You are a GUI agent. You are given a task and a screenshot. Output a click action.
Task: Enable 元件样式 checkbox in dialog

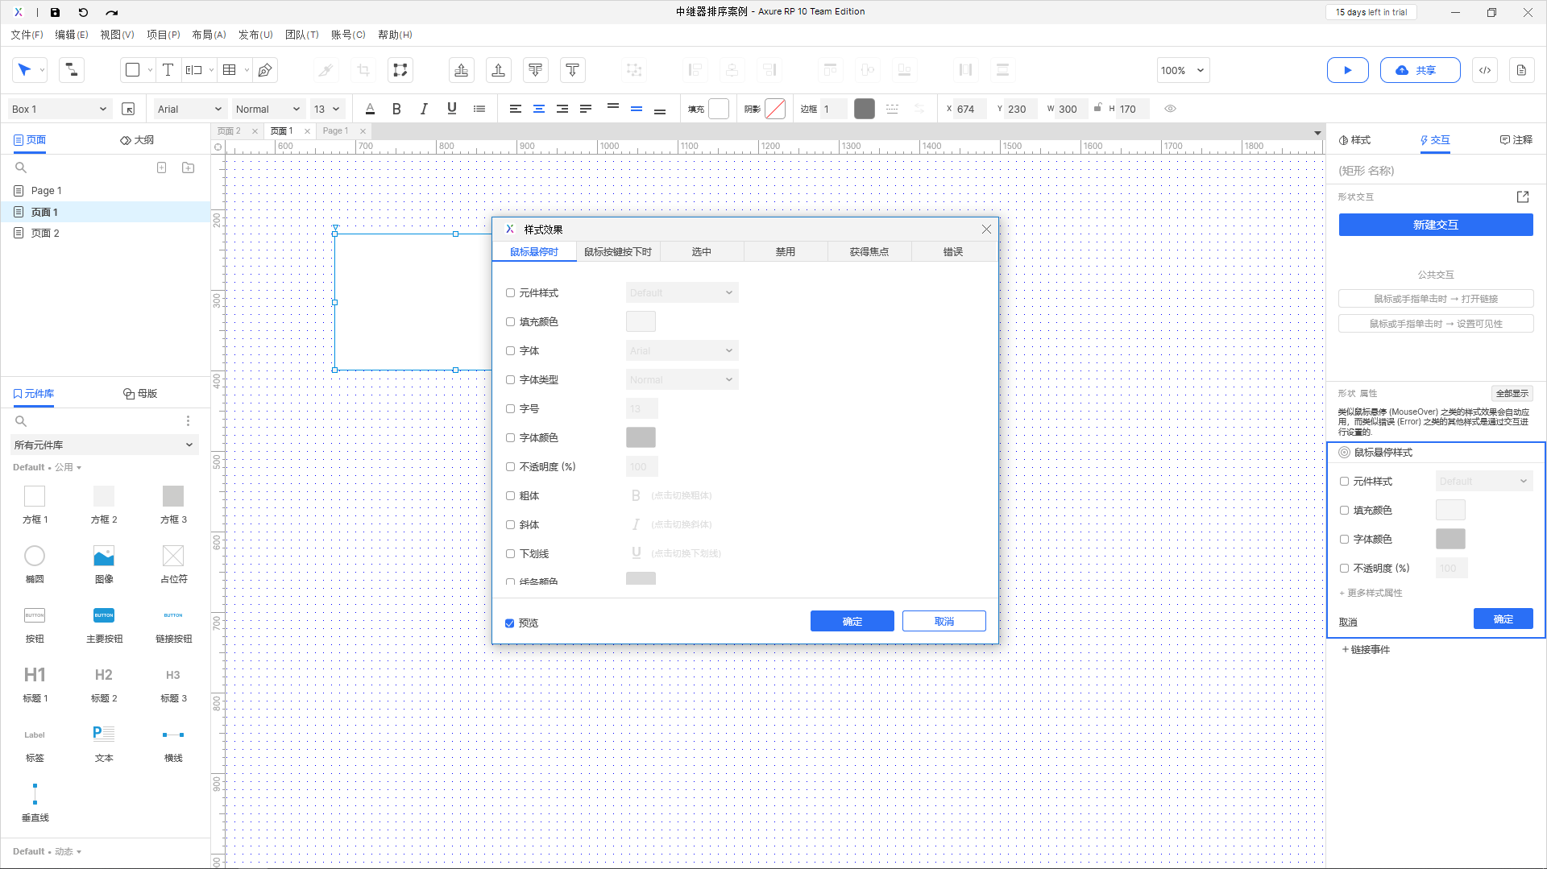(x=510, y=293)
